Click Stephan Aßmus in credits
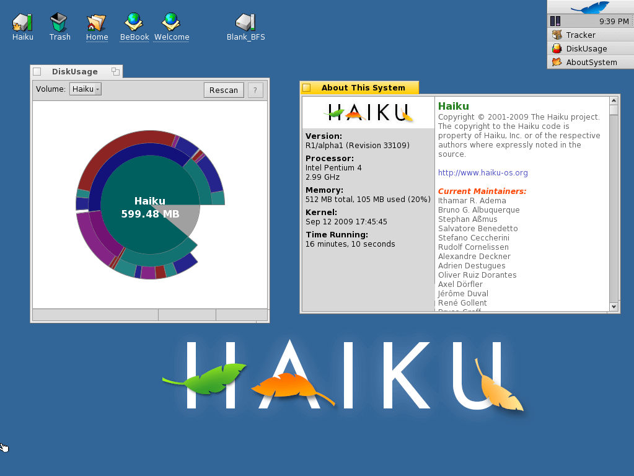Screen dimensions: 634x476 468,219
